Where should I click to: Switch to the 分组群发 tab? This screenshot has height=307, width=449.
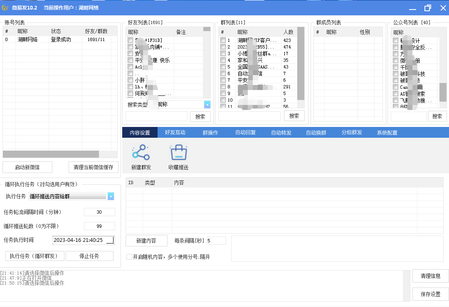(x=352, y=132)
